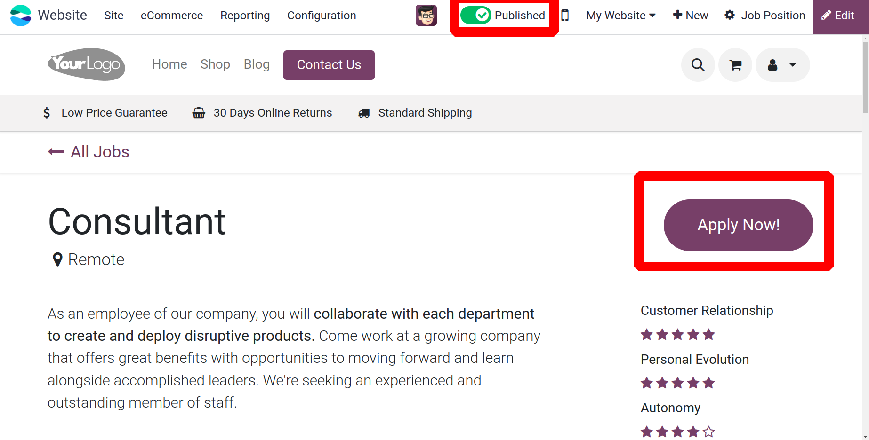
Task: Open the shopping cart icon
Action: [x=735, y=65]
